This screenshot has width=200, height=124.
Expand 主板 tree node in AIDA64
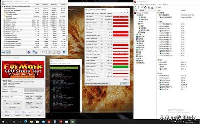[135, 34]
